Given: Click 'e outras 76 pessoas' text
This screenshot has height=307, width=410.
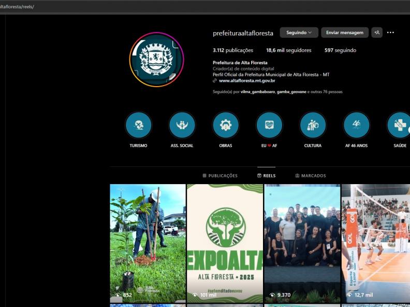Looking at the screenshot, I should (x=325, y=92).
